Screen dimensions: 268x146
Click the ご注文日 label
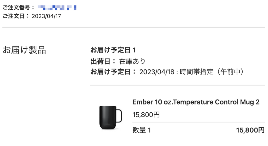point(16,16)
